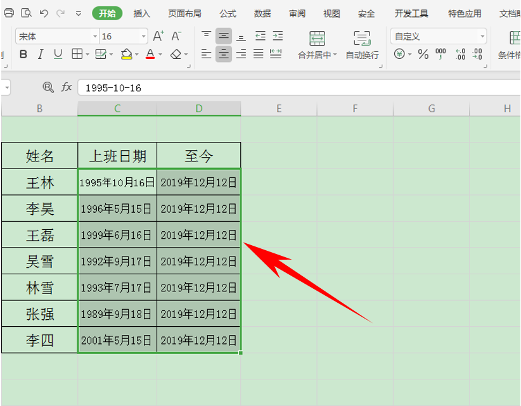Screen dimensions: 521x406
Task: Toggle underline formatting
Action: [57, 53]
